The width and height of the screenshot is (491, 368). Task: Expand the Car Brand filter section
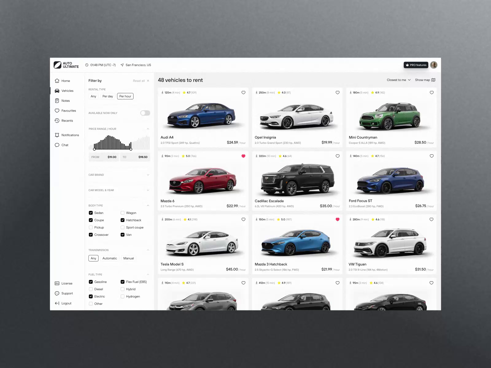pyautogui.click(x=148, y=175)
